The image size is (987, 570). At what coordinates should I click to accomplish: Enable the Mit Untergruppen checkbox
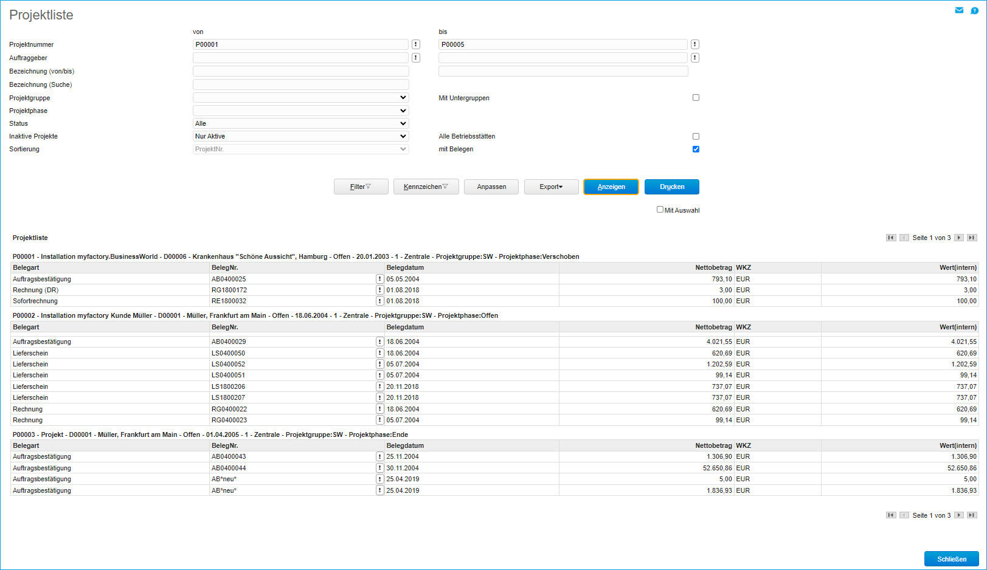point(696,98)
